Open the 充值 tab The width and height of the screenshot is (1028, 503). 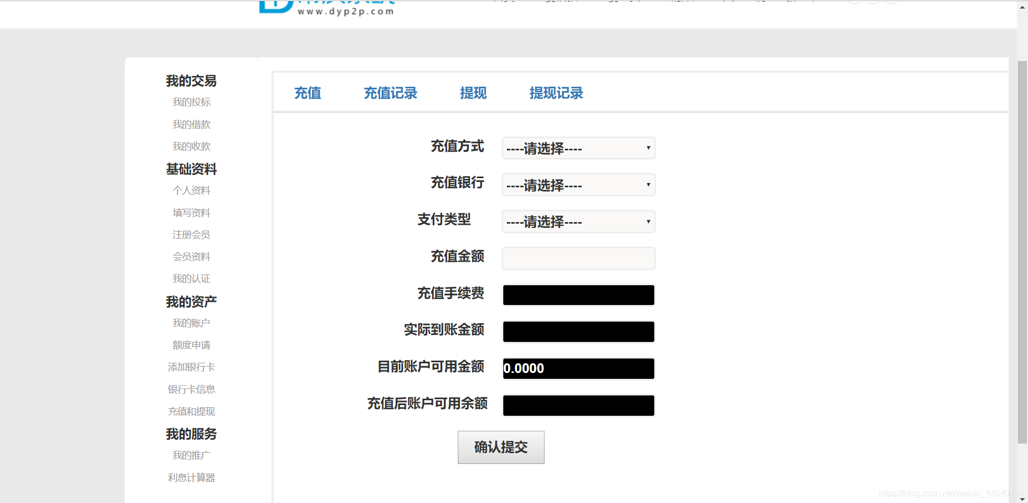pos(307,93)
